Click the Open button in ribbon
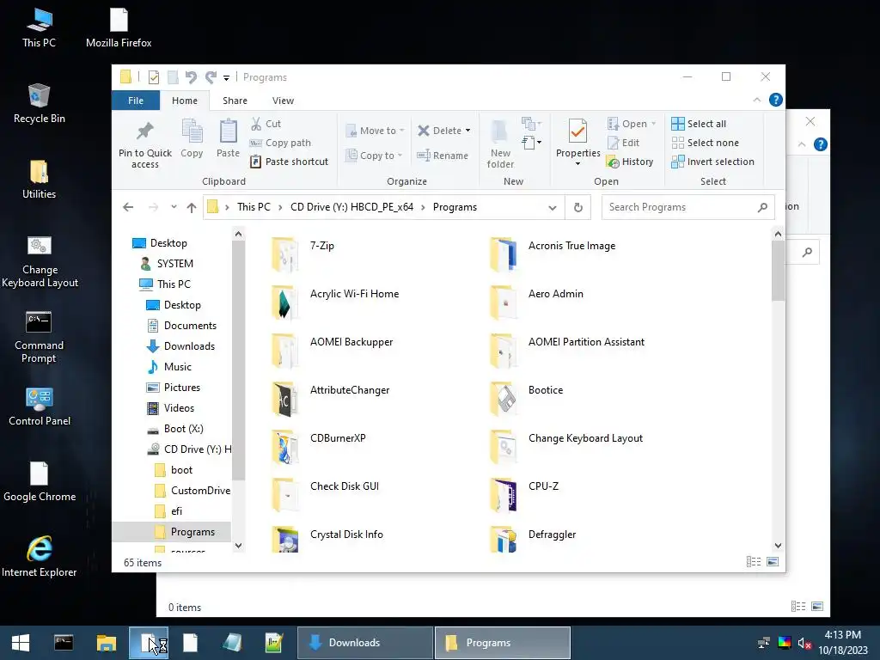 tap(631, 124)
